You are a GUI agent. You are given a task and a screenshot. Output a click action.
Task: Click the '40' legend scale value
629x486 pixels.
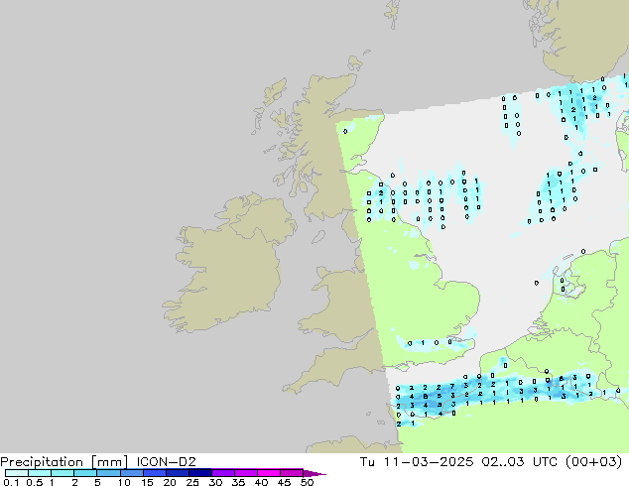[x=261, y=482]
